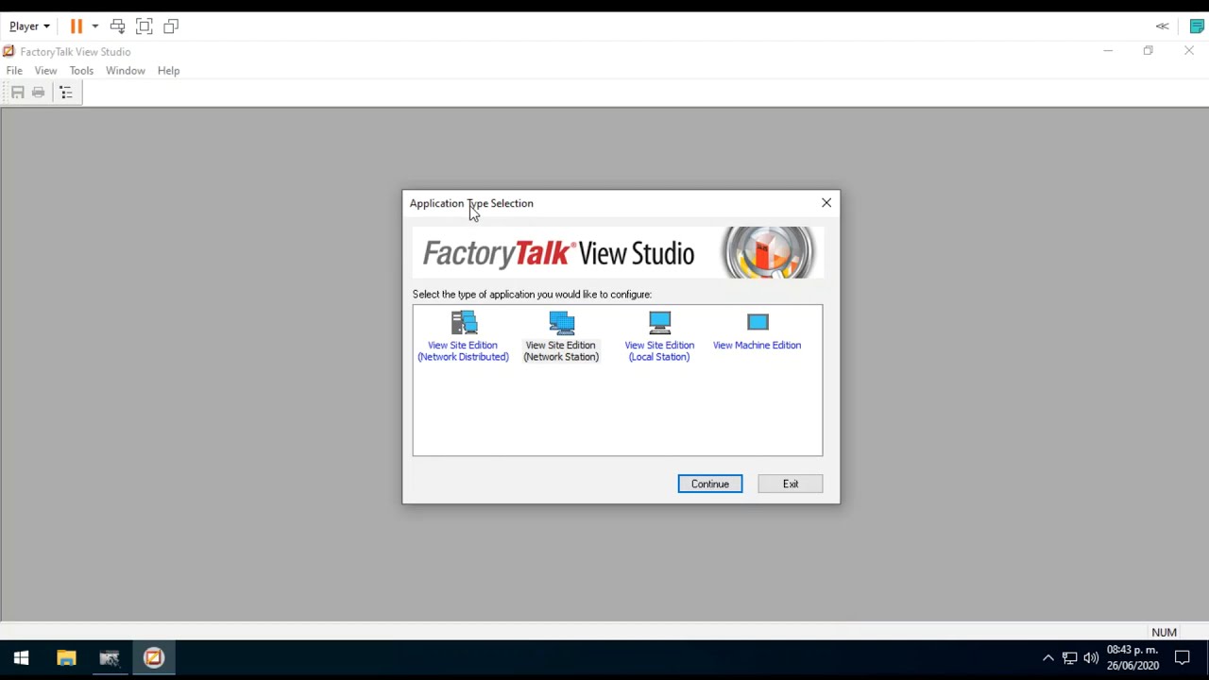Image resolution: width=1209 pixels, height=680 pixels.
Task: Open the View menu
Action: coord(45,71)
